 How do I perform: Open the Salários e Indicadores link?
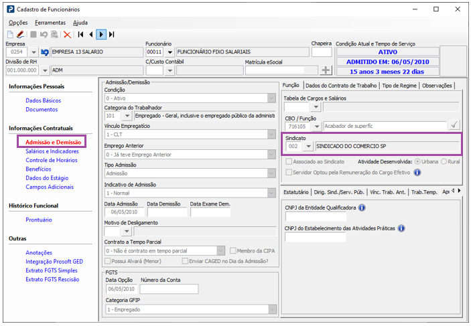(x=52, y=151)
